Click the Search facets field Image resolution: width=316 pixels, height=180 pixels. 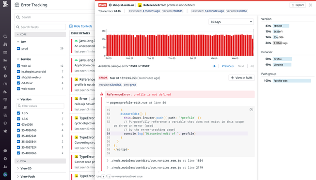(40, 27)
